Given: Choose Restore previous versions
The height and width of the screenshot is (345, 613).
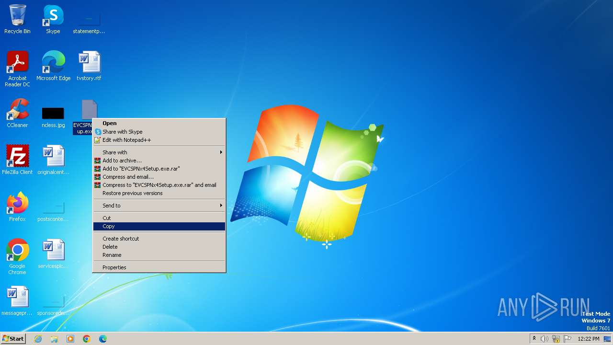Looking at the screenshot, I should [159, 193].
